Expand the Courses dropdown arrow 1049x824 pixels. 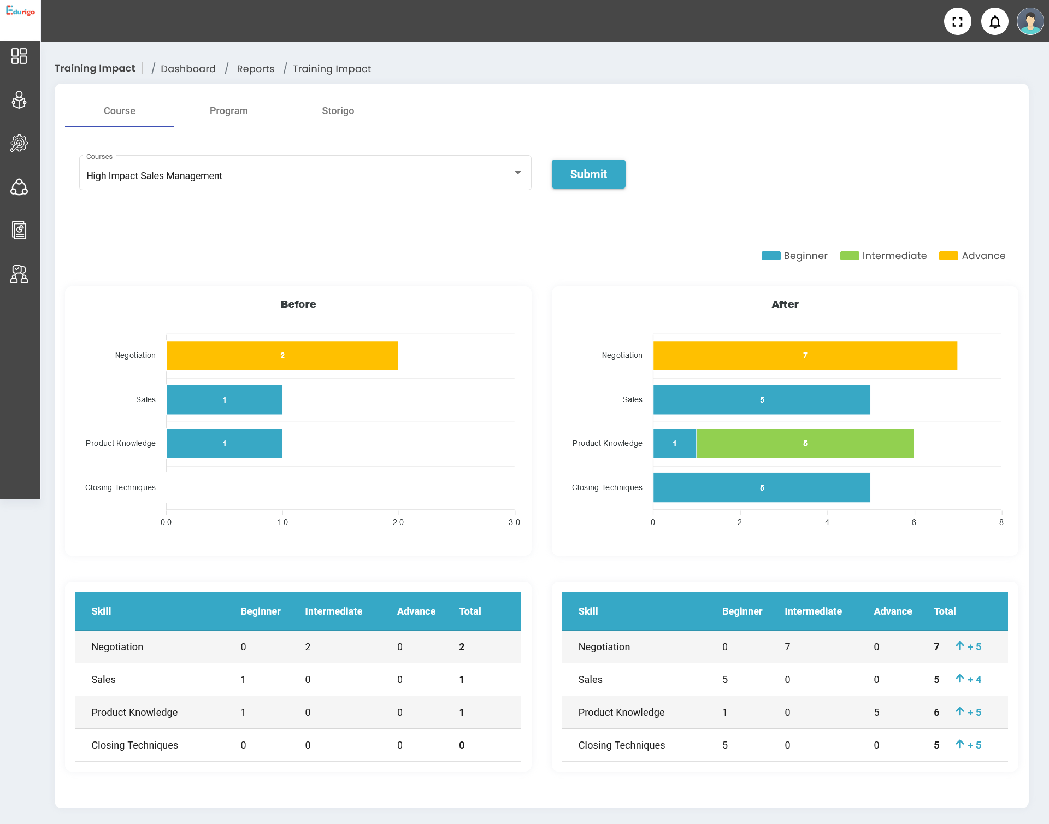tap(517, 173)
